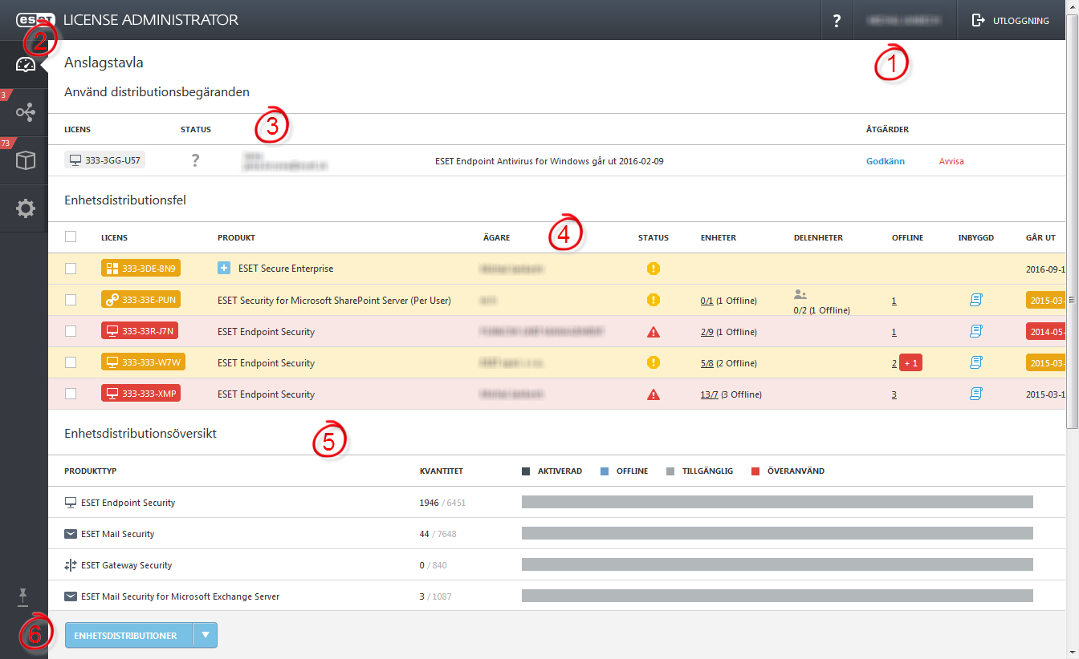The width and height of the screenshot is (1079, 659).
Task: Open the 13/7 units link for 333-333-XMP
Action: 709,394
